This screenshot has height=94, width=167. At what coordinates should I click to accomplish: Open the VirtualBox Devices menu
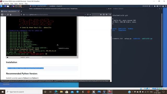point(21,4)
